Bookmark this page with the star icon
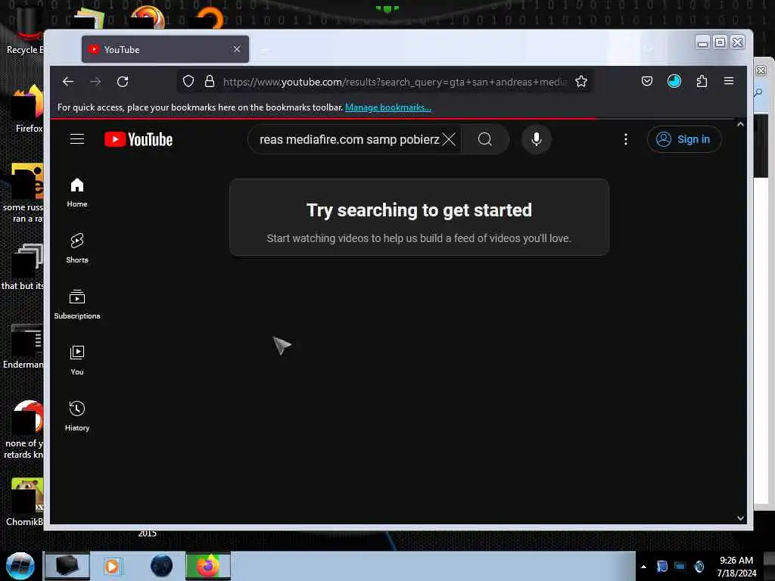775x581 pixels. tap(581, 82)
